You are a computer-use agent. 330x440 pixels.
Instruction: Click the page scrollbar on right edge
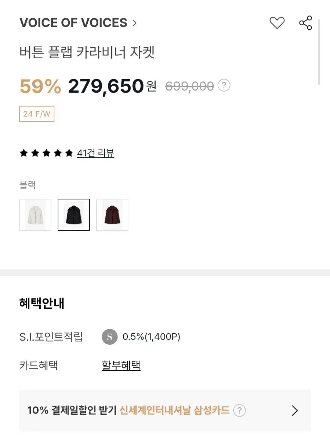coord(319,51)
